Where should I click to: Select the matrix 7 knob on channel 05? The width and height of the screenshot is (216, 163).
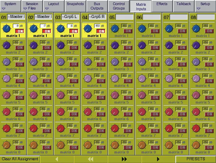pos(115,128)
